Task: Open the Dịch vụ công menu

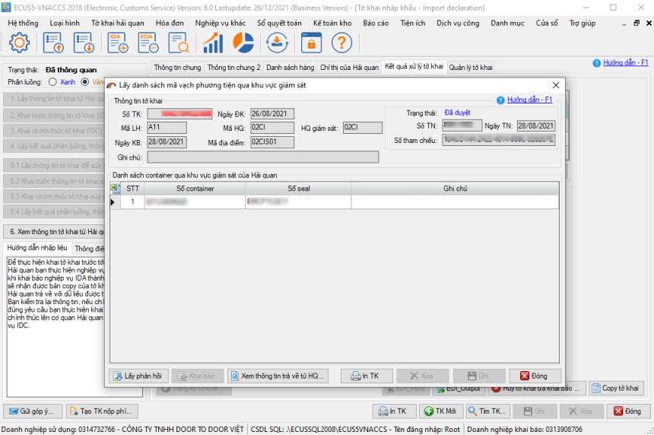Action: click(x=458, y=24)
